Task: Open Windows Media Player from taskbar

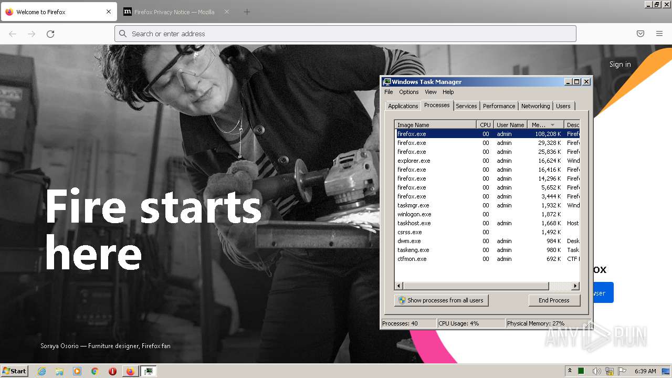Action: click(x=77, y=371)
